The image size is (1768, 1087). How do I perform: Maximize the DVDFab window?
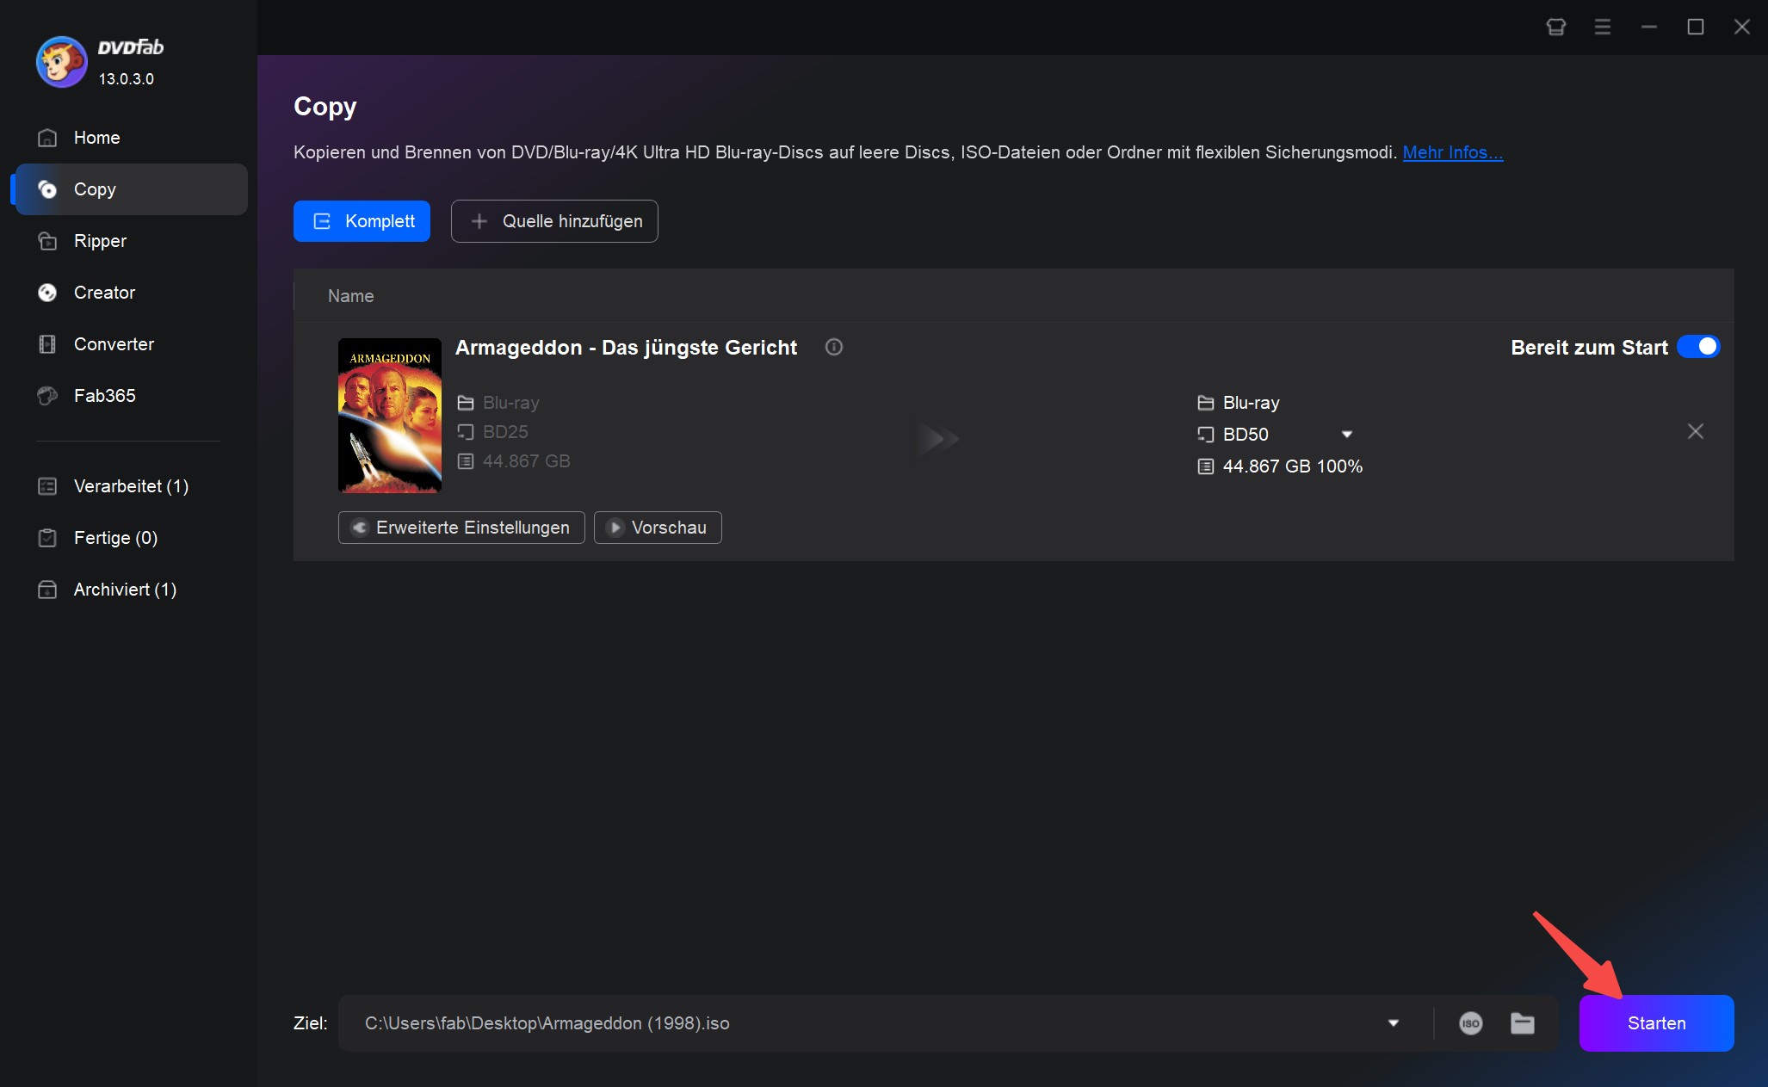(x=1696, y=27)
